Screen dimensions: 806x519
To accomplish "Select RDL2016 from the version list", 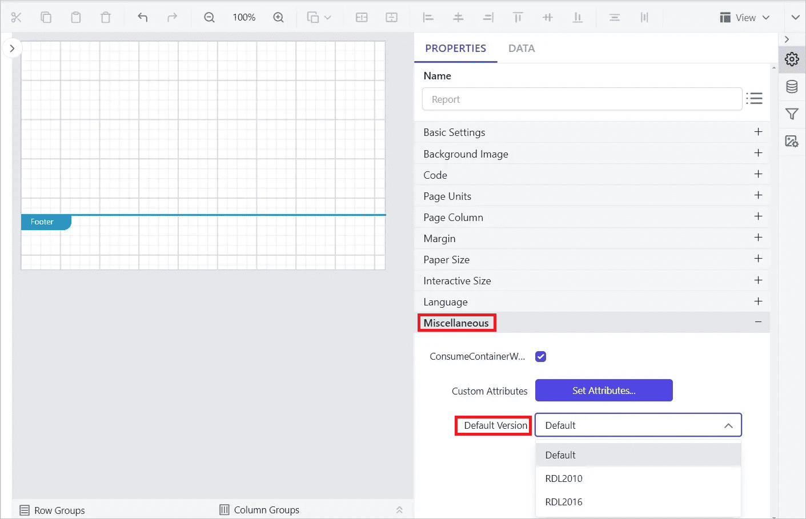I will (x=564, y=502).
